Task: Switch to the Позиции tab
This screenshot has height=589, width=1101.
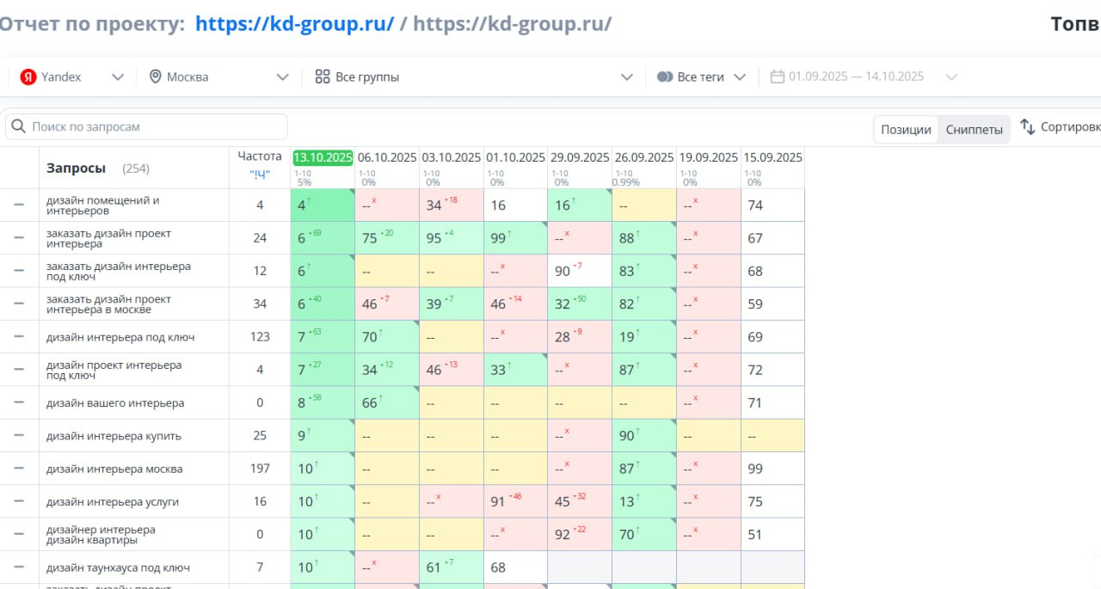Action: (x=906, y=130)
